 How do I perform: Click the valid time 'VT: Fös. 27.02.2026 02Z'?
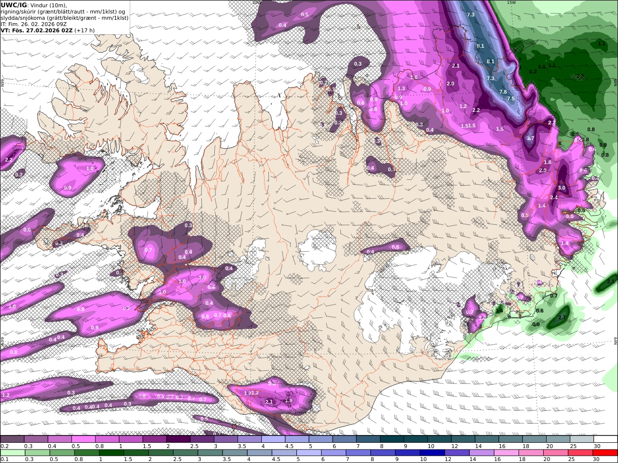(36, 30)
